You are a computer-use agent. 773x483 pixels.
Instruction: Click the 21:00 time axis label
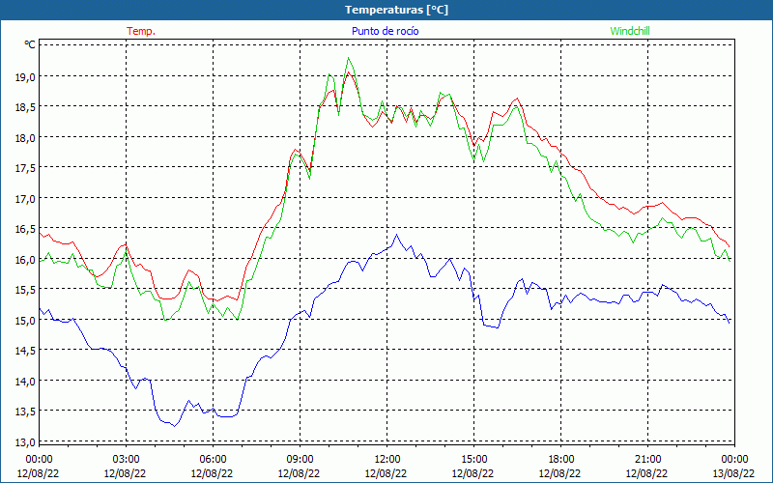(647, 460)
